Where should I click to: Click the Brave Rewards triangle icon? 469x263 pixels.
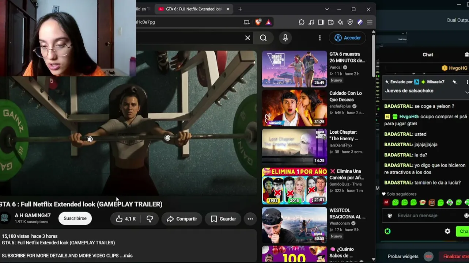tap(268, 22)
